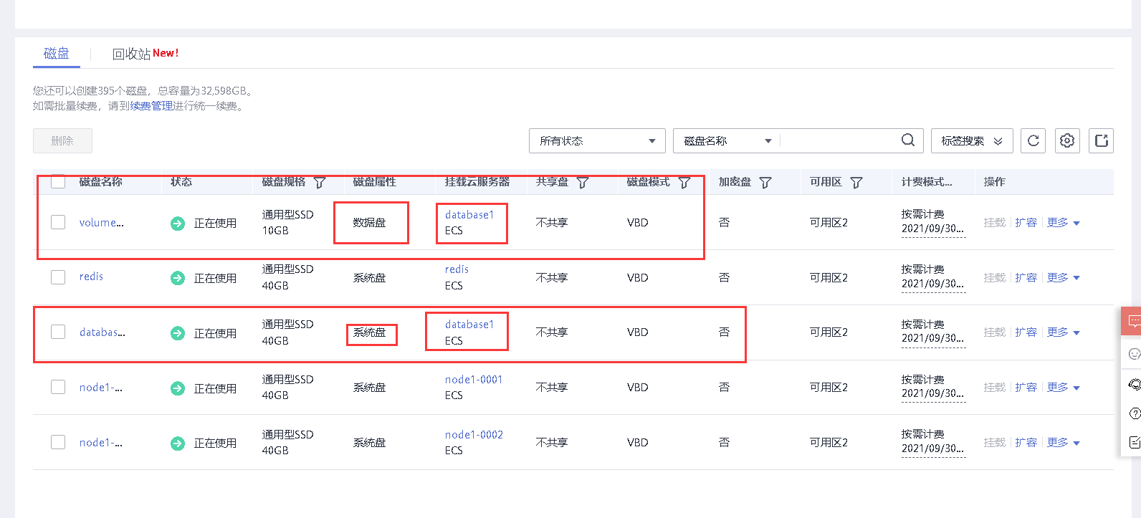1141x518 pixels.
Task: Click the disk name search input field
Action: pyautogui.click(x=839, y=140)
